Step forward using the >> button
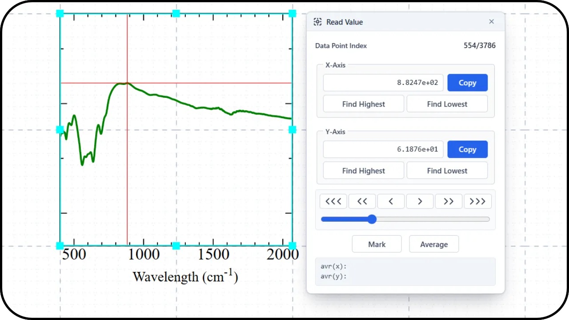The height and width of the screenshot is (320, 569). point(449,201)
